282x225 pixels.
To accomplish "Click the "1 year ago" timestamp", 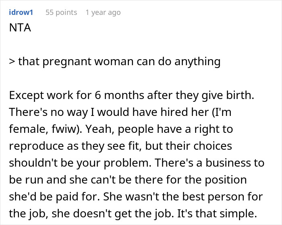I will pyautogui.click(x=103, y=12).
